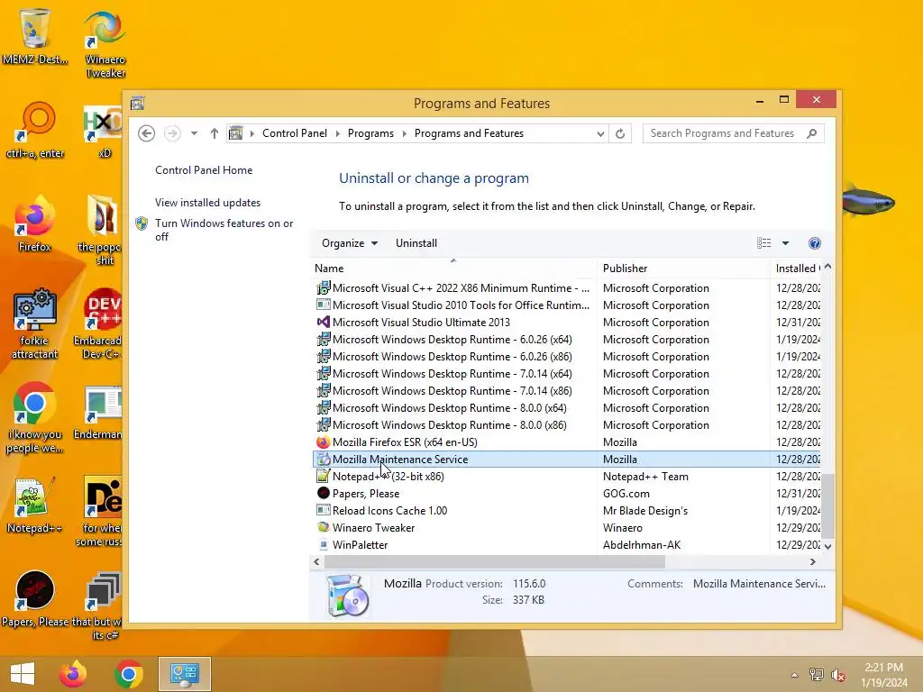Expand the address bar history dropdown
The height and width of the screenshot is (692, 923).
click(599, 133)
